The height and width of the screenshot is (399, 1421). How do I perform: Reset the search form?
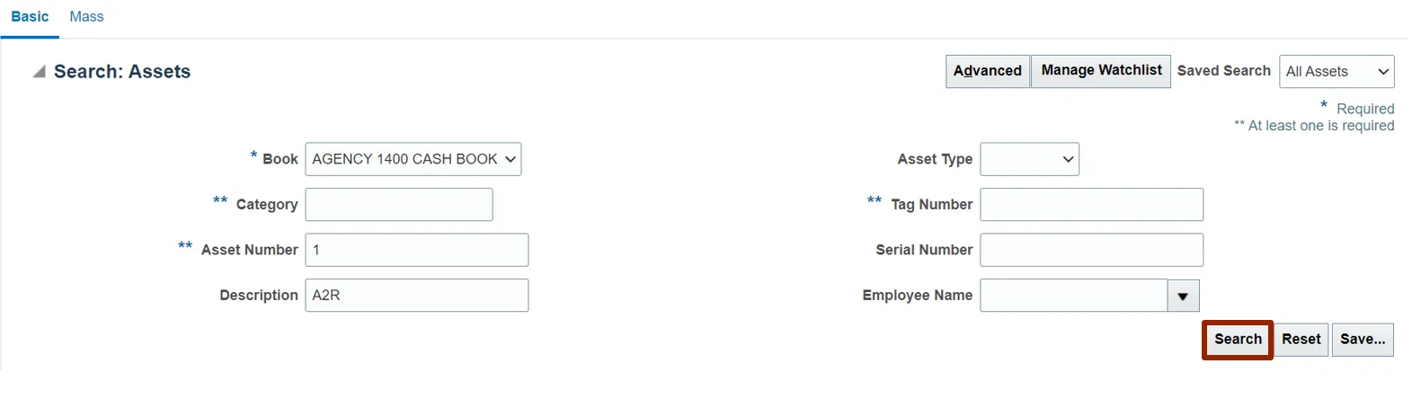click(1301, 340)
